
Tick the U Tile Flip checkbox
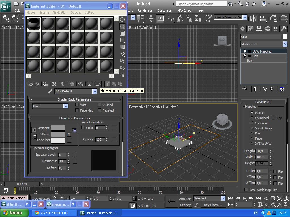275,171
